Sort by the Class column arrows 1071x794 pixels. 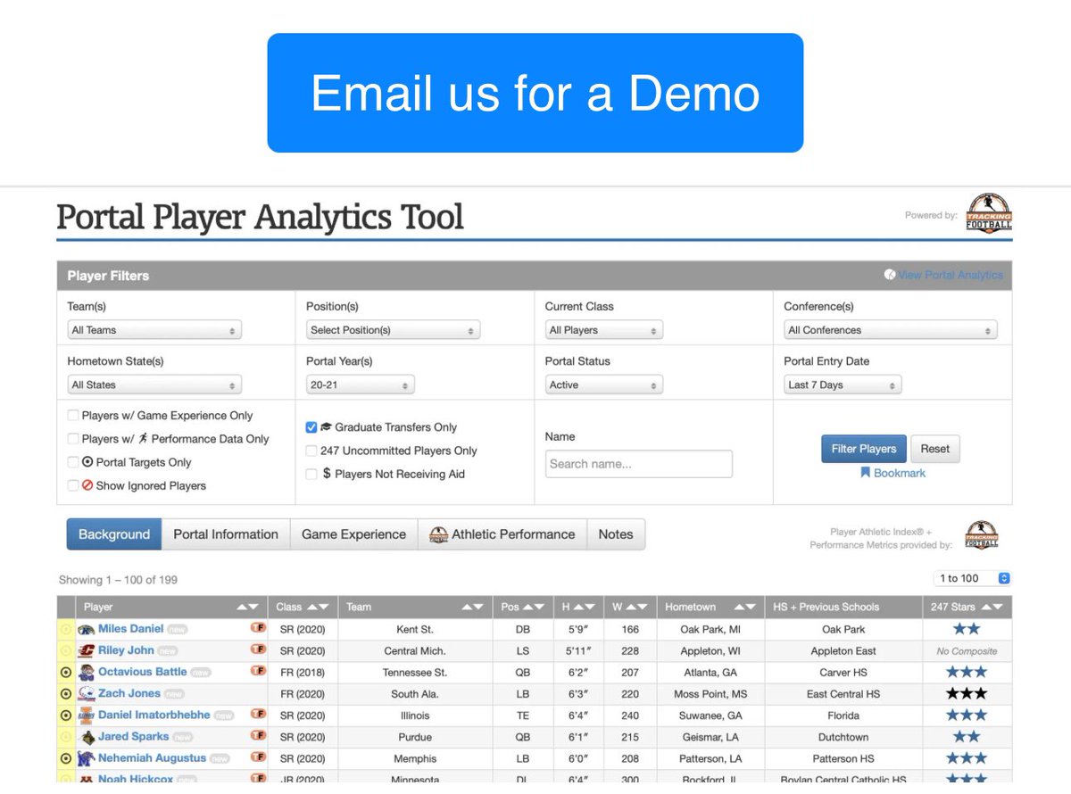318,607
